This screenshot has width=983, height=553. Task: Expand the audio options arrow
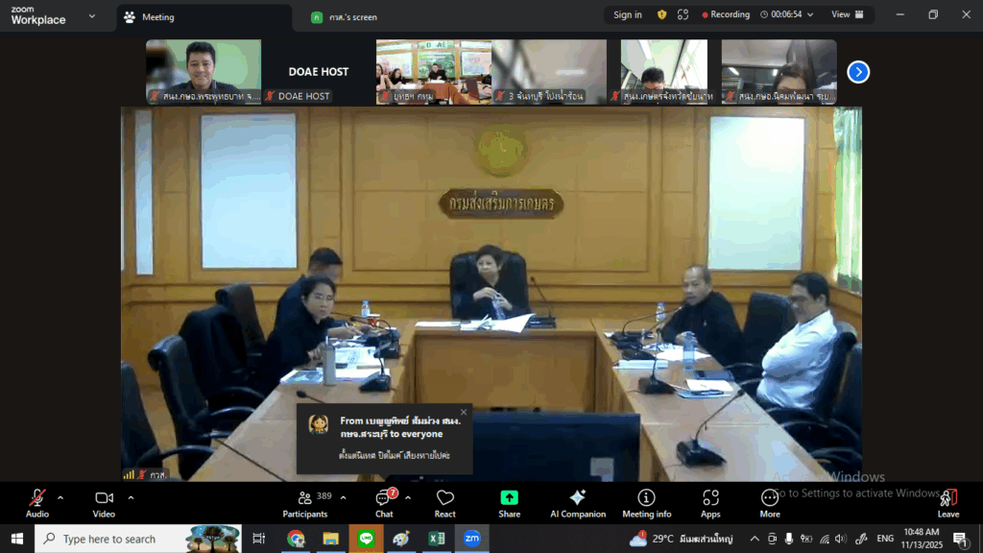tap(60, 497)
